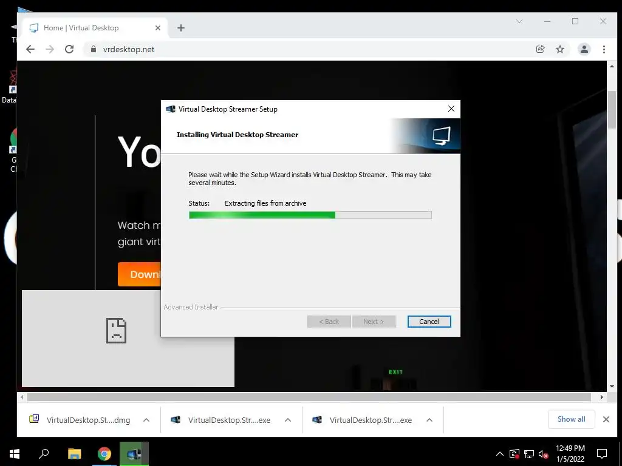
Task: Bookmark this page with the star icon
Action: pos(559,49)
